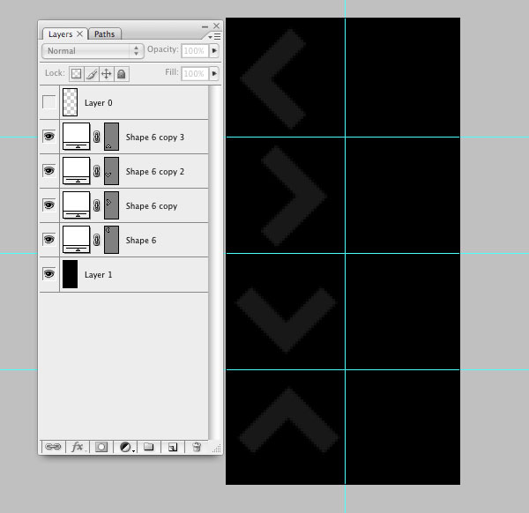
Task: Lock image pixels brush icon
Action: 92,73
